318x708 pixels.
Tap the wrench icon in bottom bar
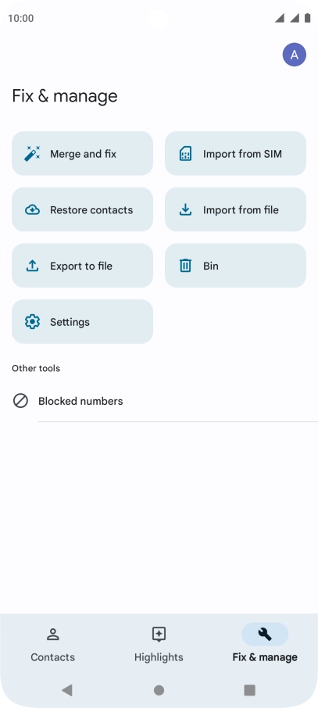click(x=265, y=635)
